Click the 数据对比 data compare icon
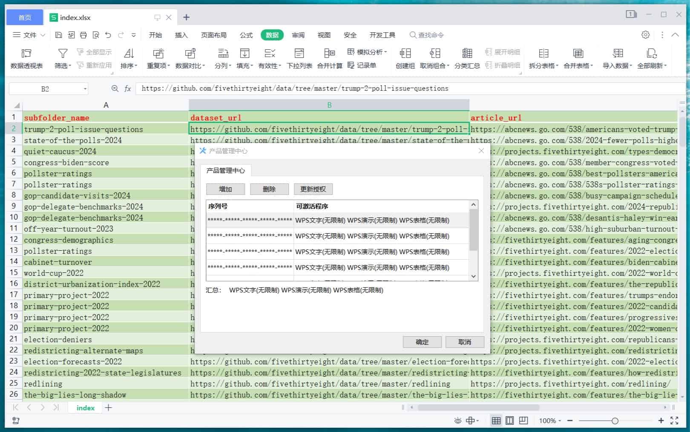Viewport: 690px width, 432px height. (190, 54)
